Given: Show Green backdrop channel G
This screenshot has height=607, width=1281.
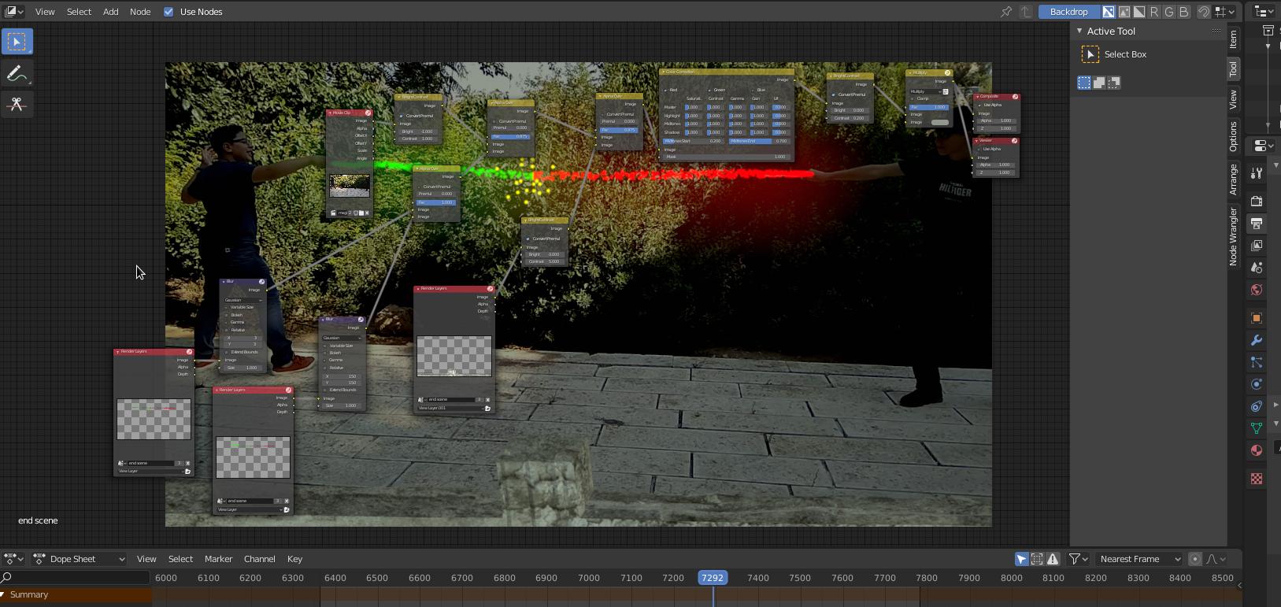Looking at the screenshot, I should (x=1168, y=12).
